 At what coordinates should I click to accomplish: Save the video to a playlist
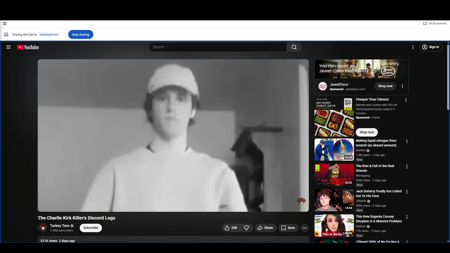tap(288, 228)
